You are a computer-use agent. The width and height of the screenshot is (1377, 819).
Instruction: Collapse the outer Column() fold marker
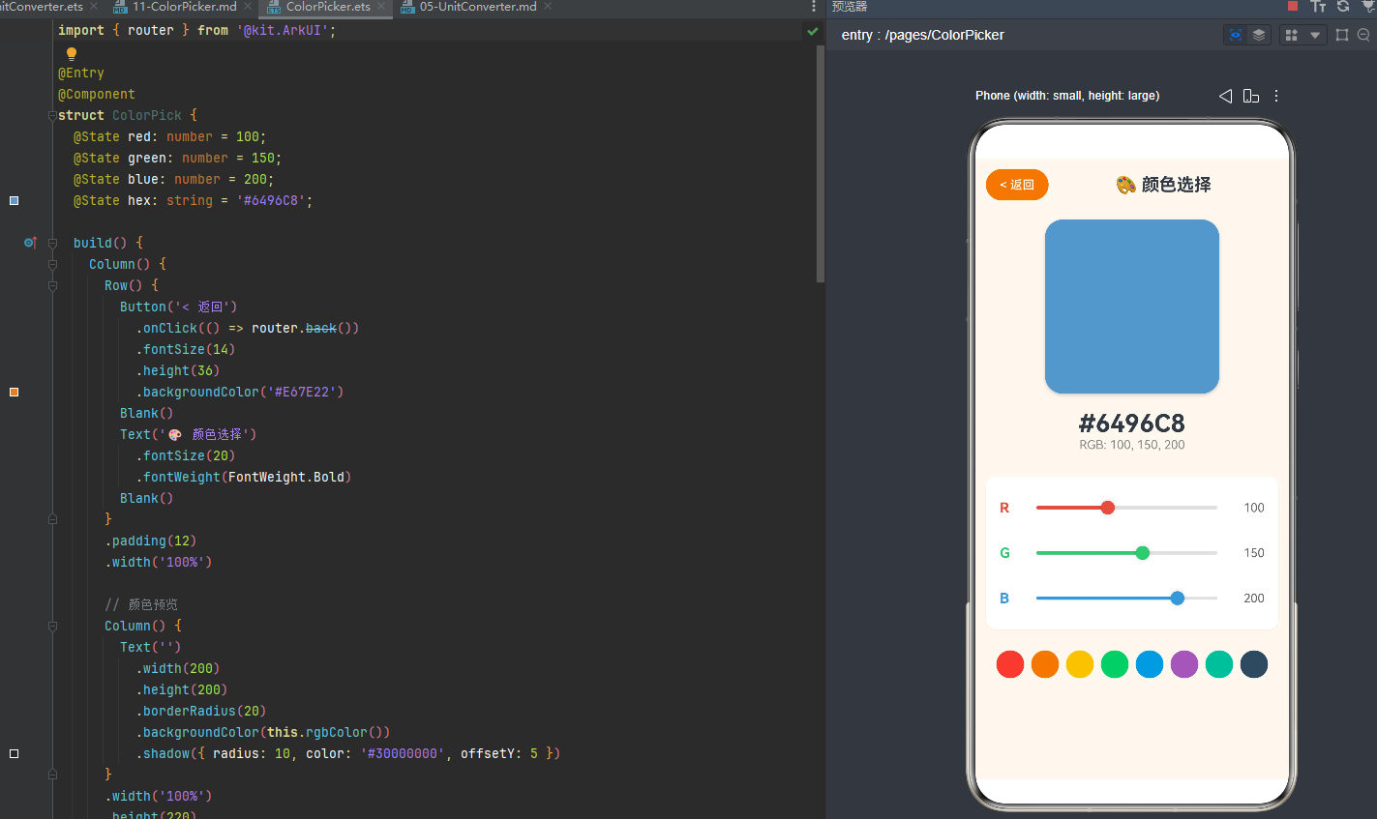[x=52, y=264]
